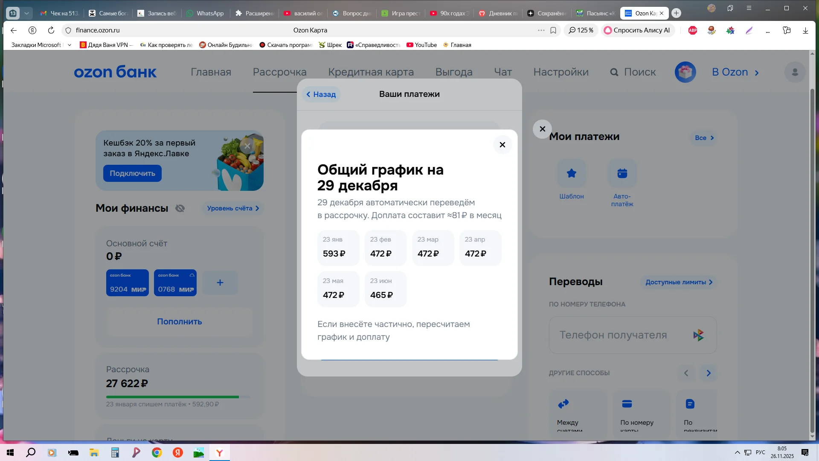Expand Уровень счёта chevron link
Image resolution: width=819 pixels, height=461 pixels.
[233, 208]
